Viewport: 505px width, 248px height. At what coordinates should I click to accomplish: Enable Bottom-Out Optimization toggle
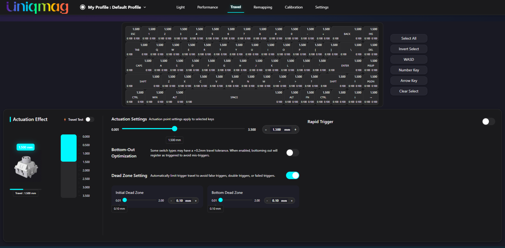pyautogui.click(x=292, y=153)
